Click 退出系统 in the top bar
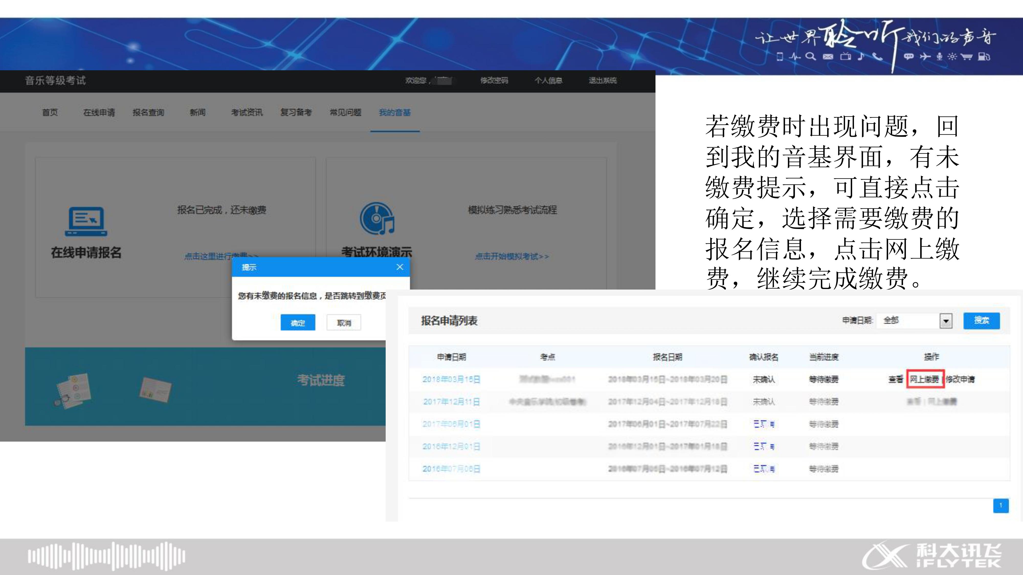 [603, 80]
